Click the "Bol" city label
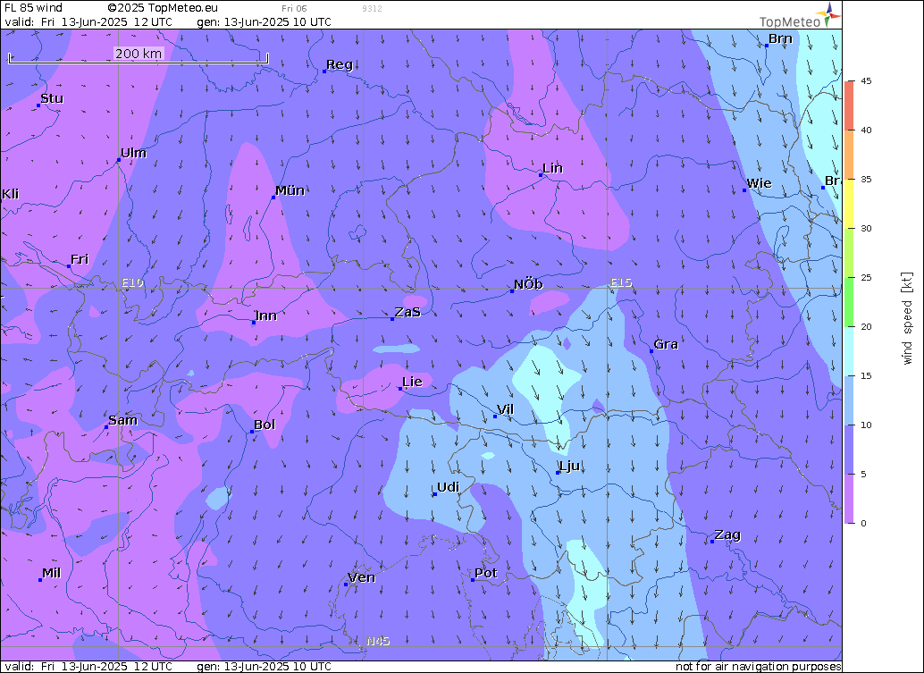Image resolution: width=924 pixels, height=673 pixels. tap(265, 425)
